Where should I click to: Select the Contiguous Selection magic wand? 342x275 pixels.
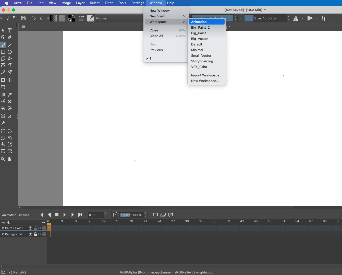point(3,144)
